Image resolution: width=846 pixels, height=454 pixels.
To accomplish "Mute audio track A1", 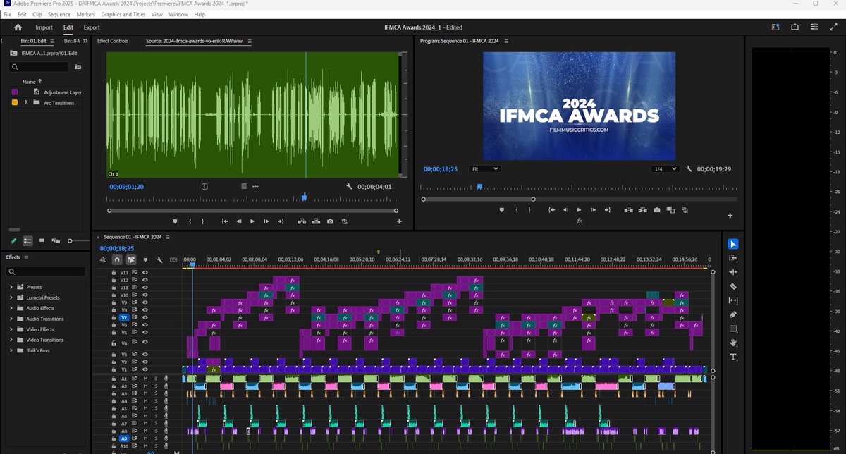I will pos(145,379).
